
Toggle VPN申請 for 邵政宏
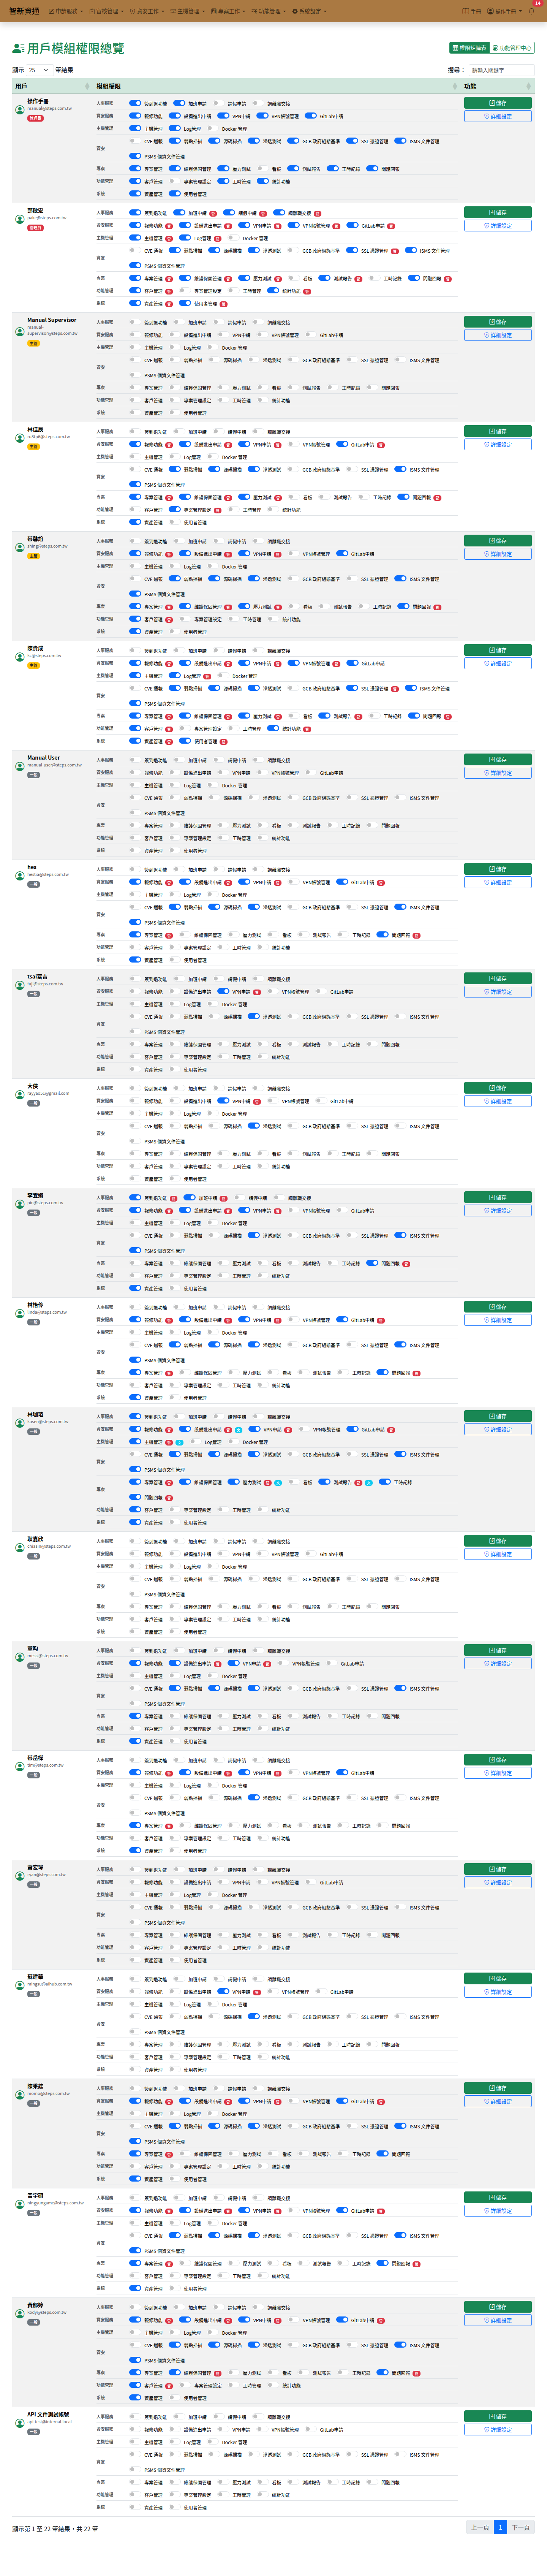coord(244,225)
